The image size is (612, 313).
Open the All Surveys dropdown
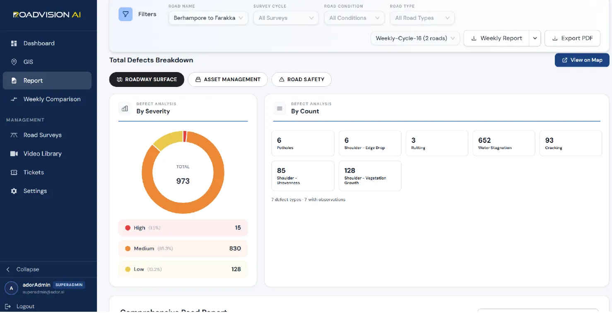[286, 18]
